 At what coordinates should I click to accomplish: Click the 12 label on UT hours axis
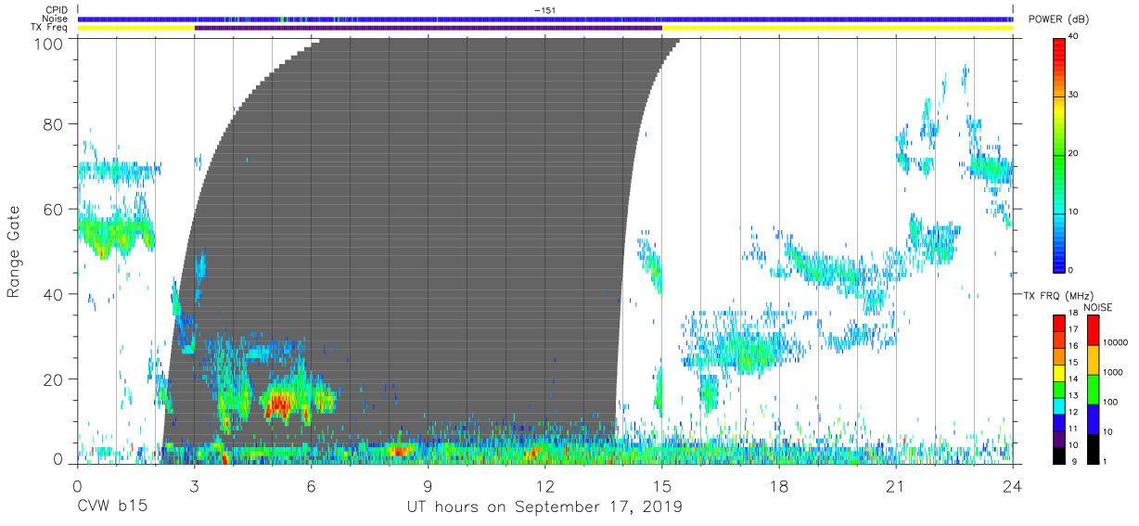click(545, 484)
